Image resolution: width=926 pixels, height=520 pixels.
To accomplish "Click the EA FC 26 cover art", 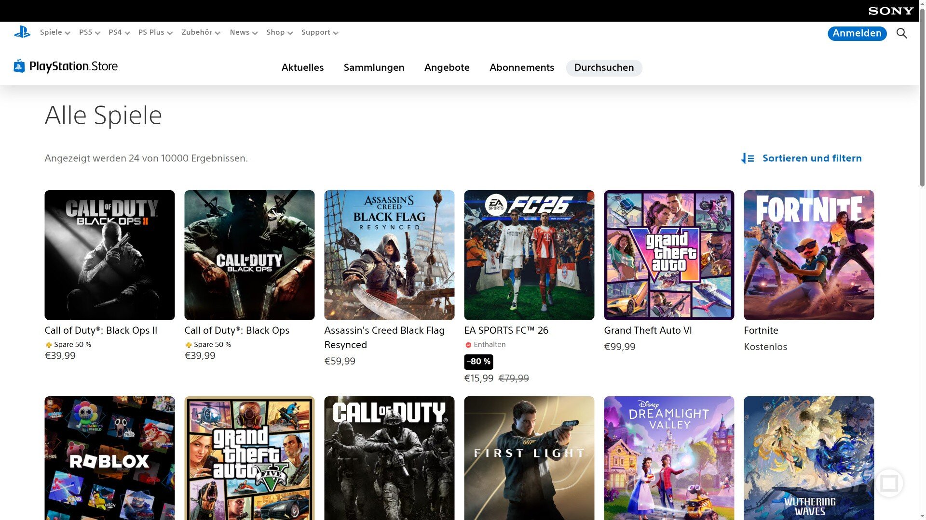I will pyautogui.click(x=529, y=255).
